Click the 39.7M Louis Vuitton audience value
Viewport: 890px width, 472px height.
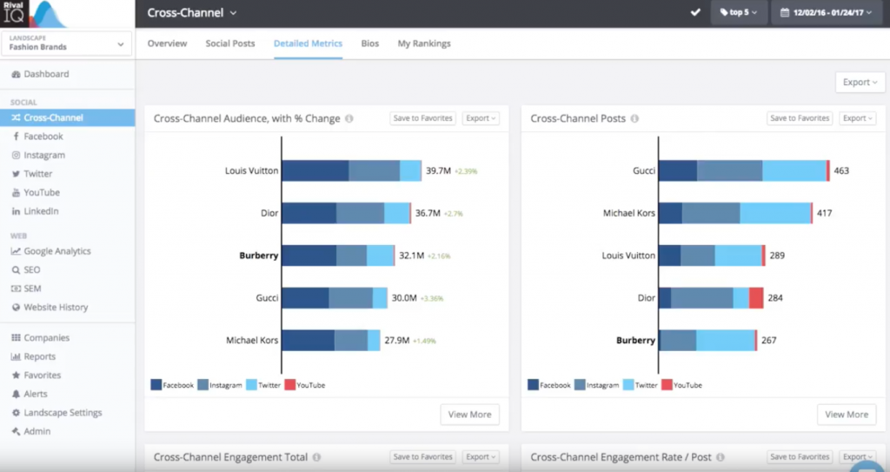439,170
